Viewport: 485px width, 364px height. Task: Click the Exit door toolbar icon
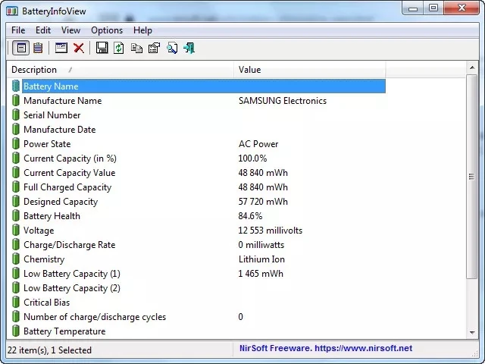(x=189, y=48)
